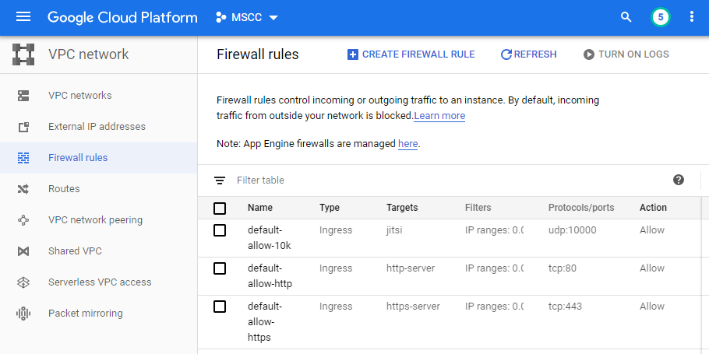Viewport: 709px width, 354px height.
Task: Check the default-allow-10k rule checkbox
Action: click(220, 230)
